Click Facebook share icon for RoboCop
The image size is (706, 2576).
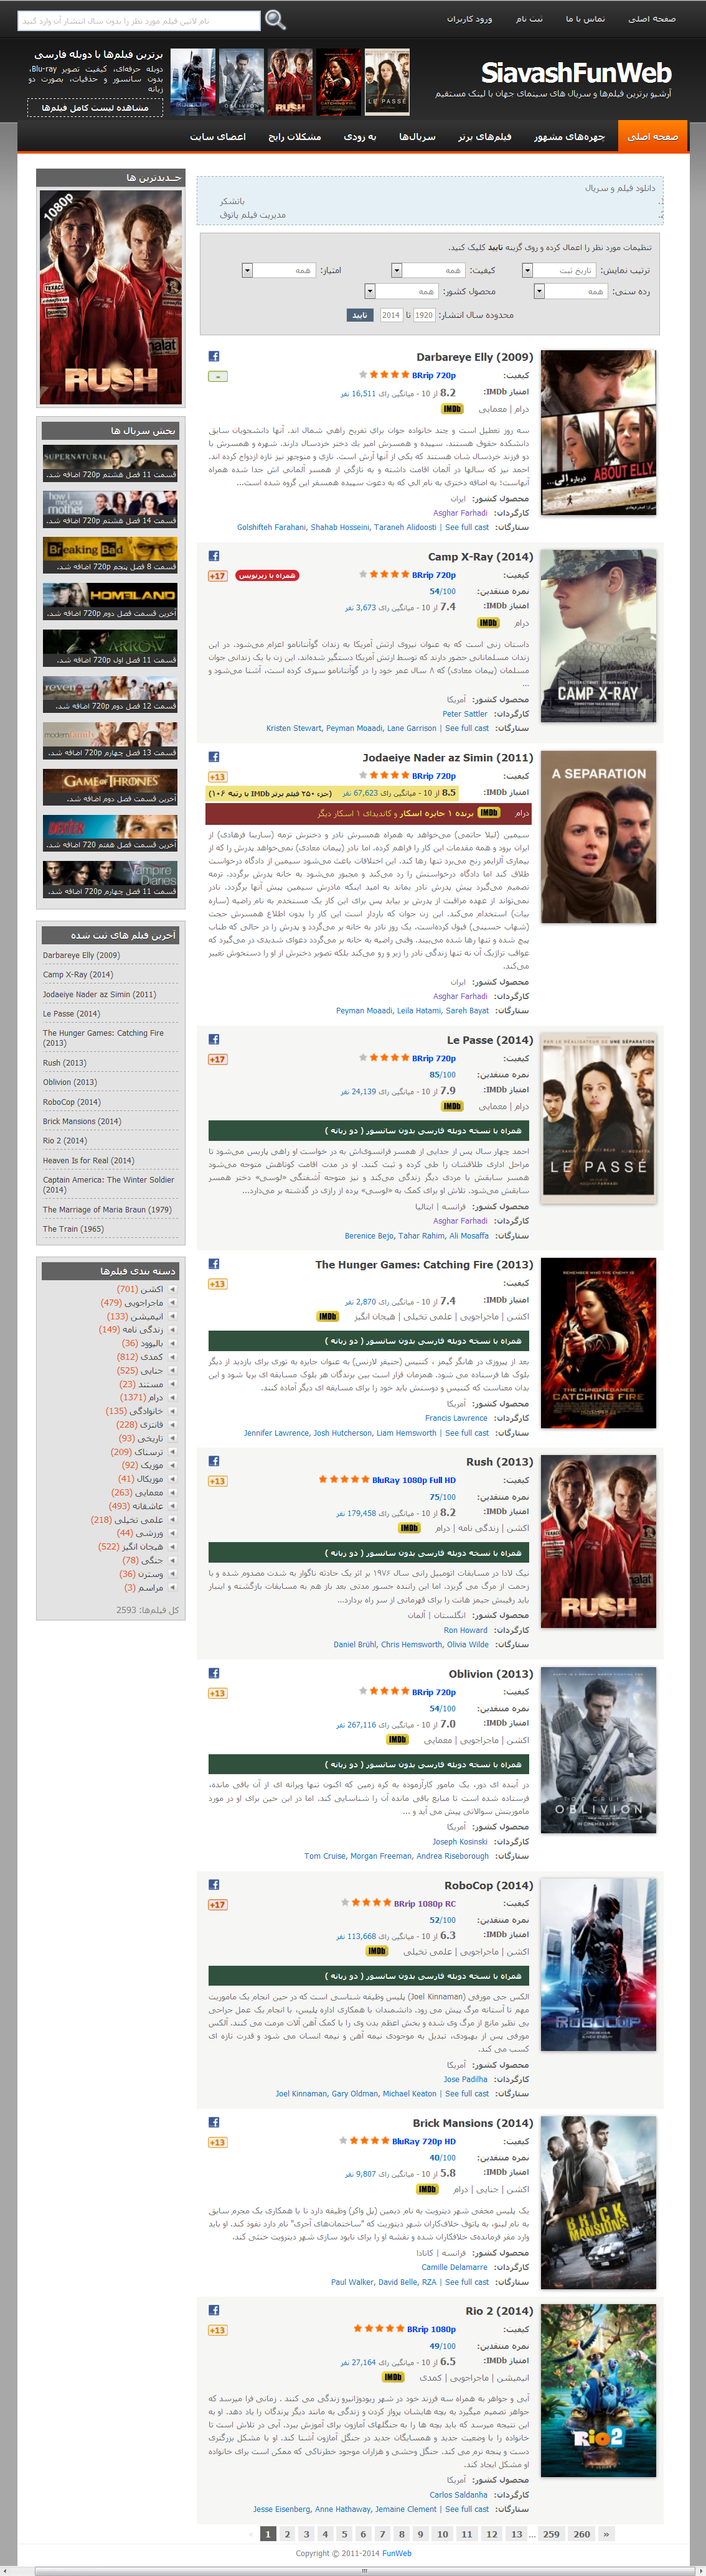[214, 1885]
